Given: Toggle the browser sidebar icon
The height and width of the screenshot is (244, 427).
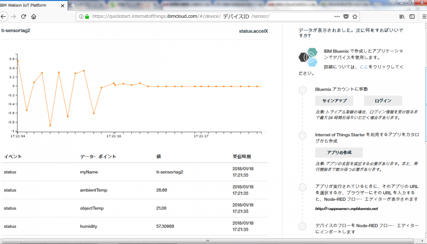Looking at the screenshot, I should (x=412, y=16).
